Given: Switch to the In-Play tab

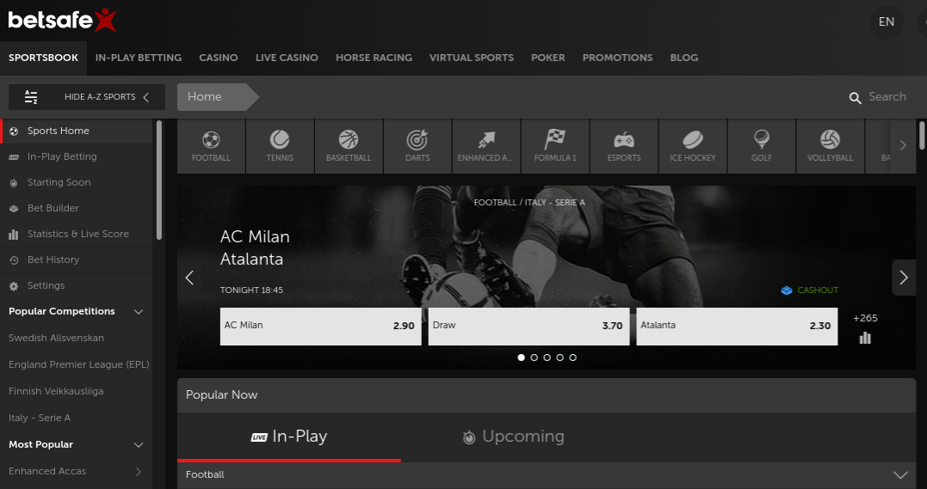Looking at the screenshot, I should pyautogui.click(x=289, y=437).
